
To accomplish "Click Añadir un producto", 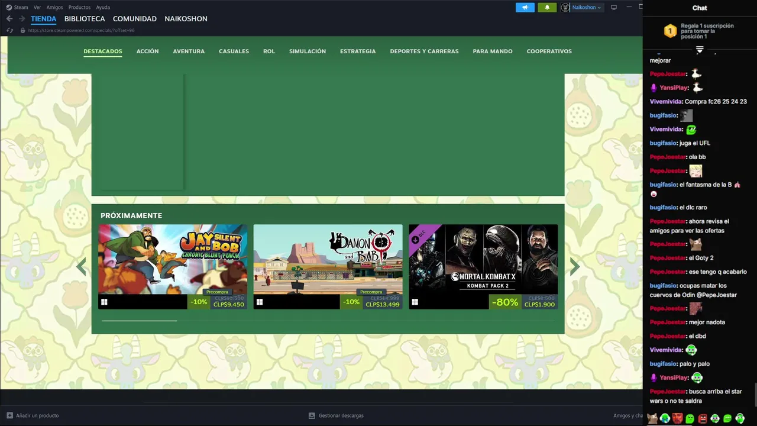I will (x=33, y=415).
